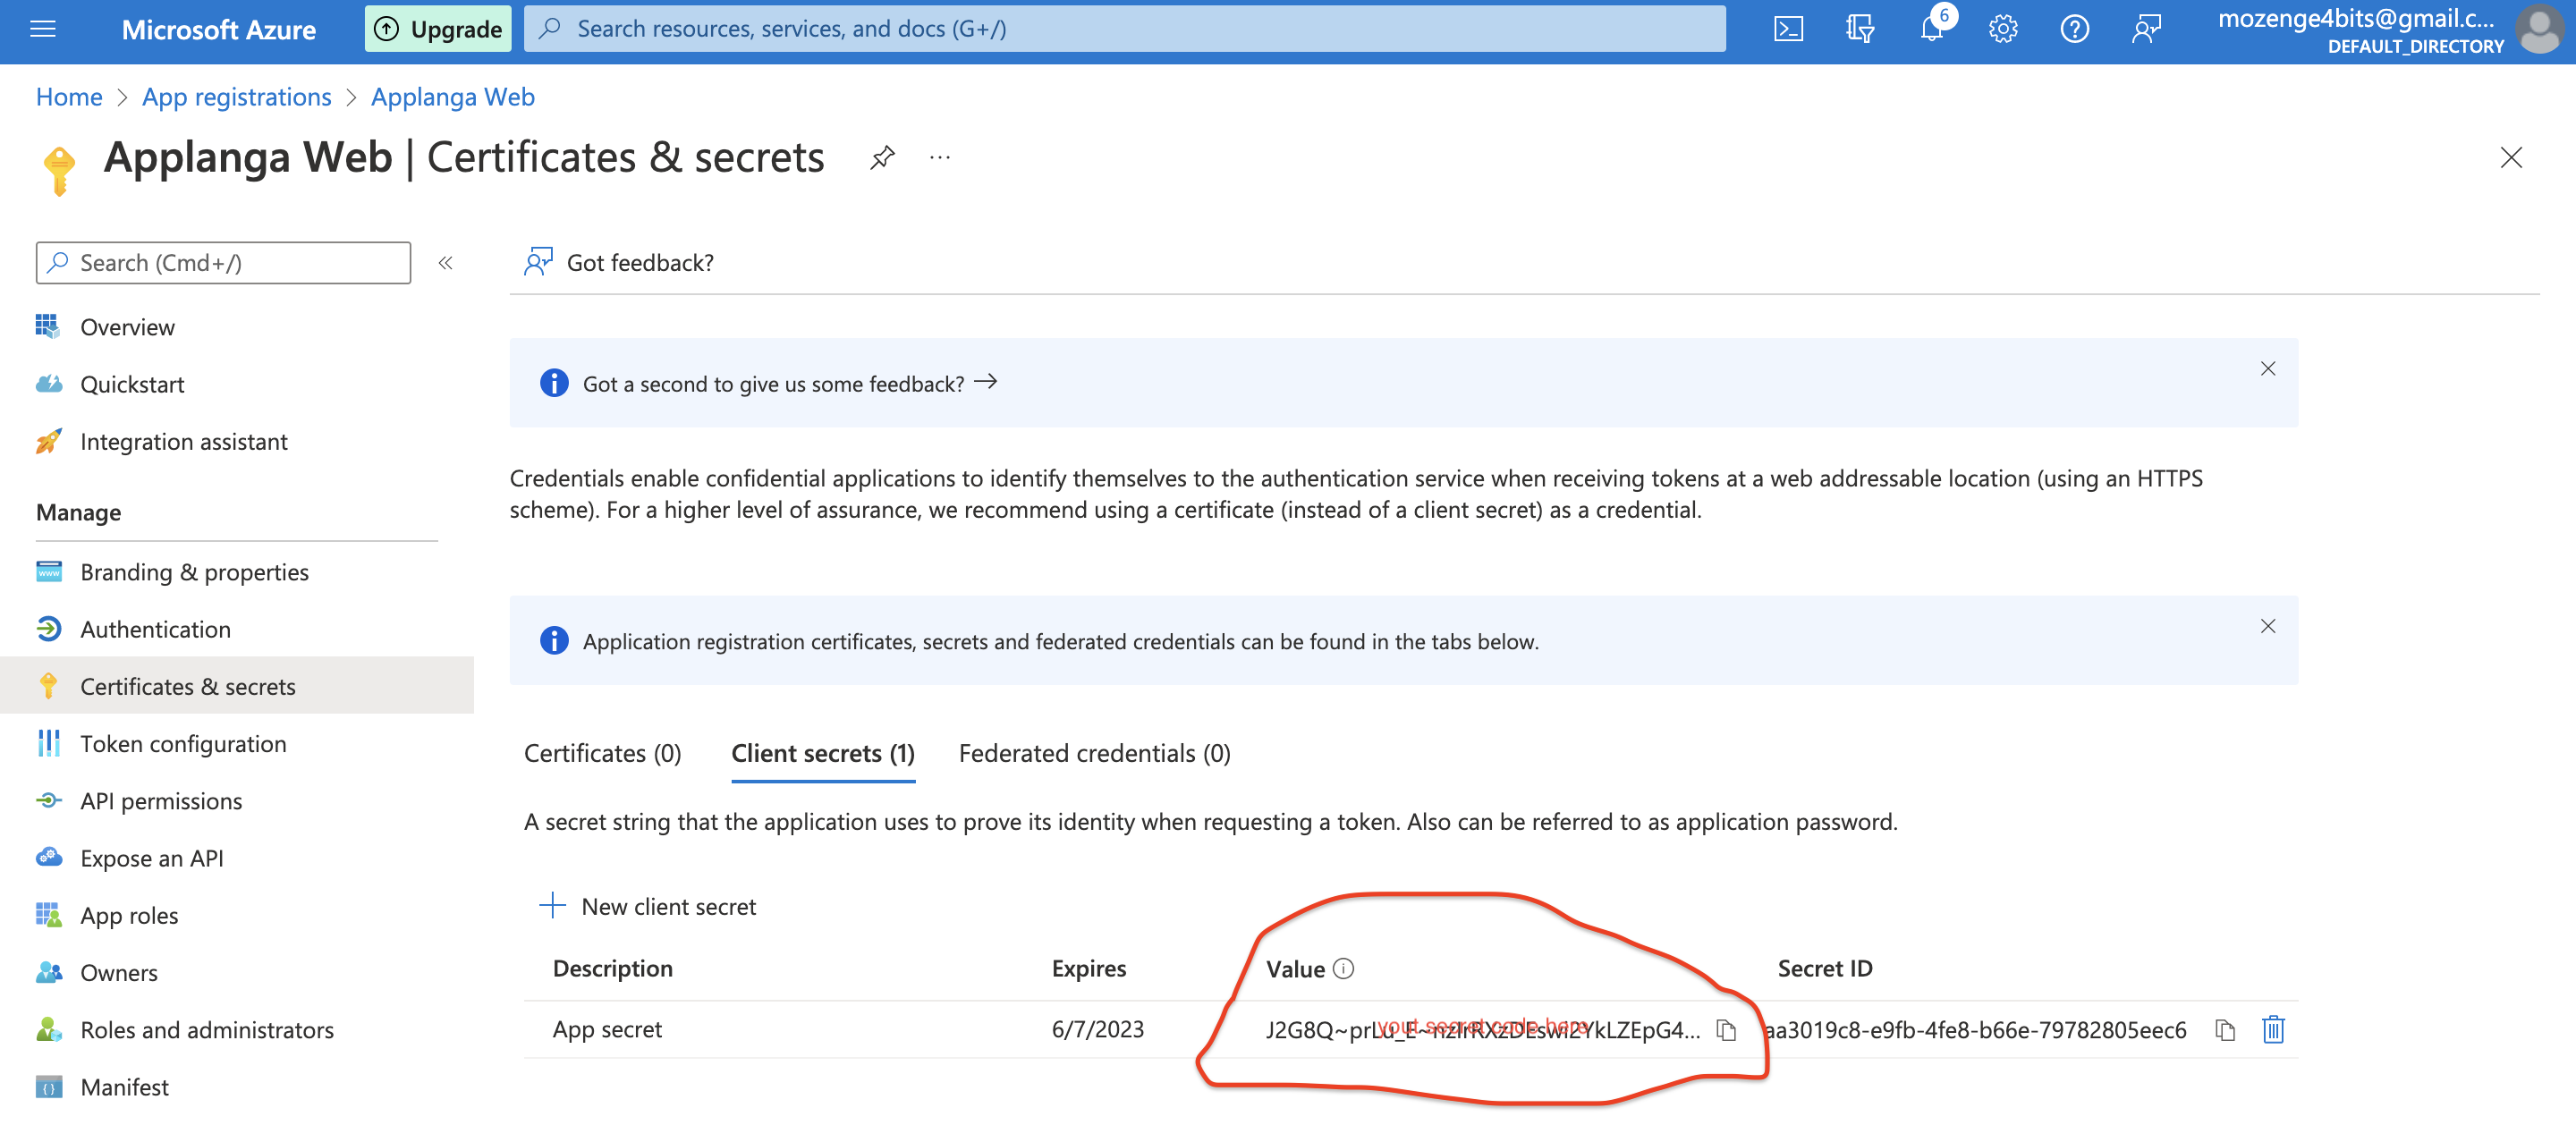Open the Applanga Web breadcrumb
This screenshot has height=1125, width=2576.
click(x=453, y=97)
